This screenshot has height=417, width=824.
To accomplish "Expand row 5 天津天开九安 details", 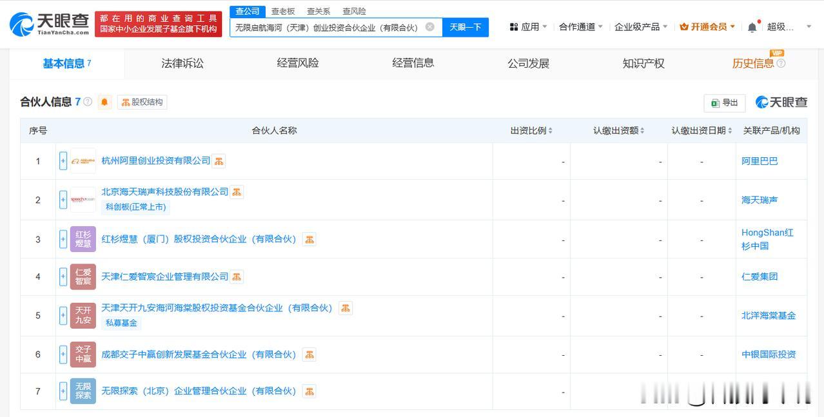I will click(63, 315).
